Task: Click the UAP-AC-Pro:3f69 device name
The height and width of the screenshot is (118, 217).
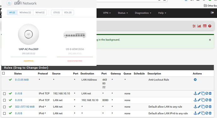Action: (x=29, y=49)
